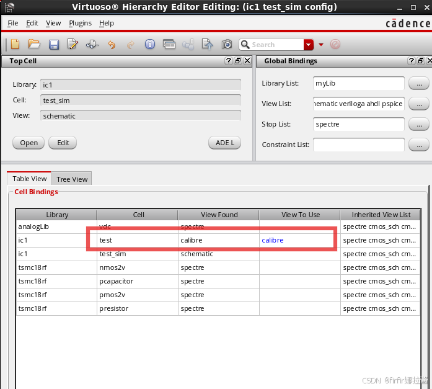
Task: Click the Cell column header
Action: click(x=138, y=215)
